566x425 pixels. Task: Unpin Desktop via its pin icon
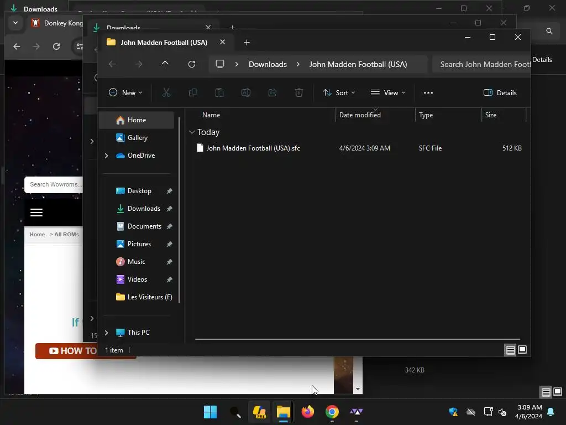click(169, 191)
